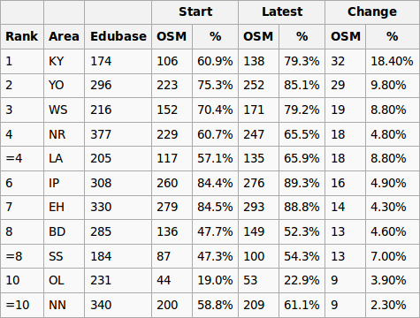420x318 pixels.
Task: Click the SS area cell
Action: pyautogui.click(x=64, y=256)
